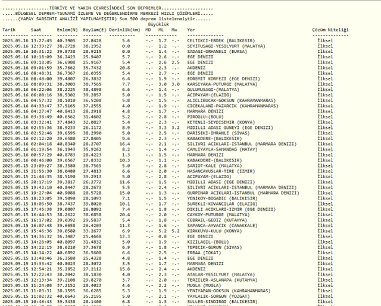Select depth value '16.4'
381x306 pixels.
click(x=124, y=144)
